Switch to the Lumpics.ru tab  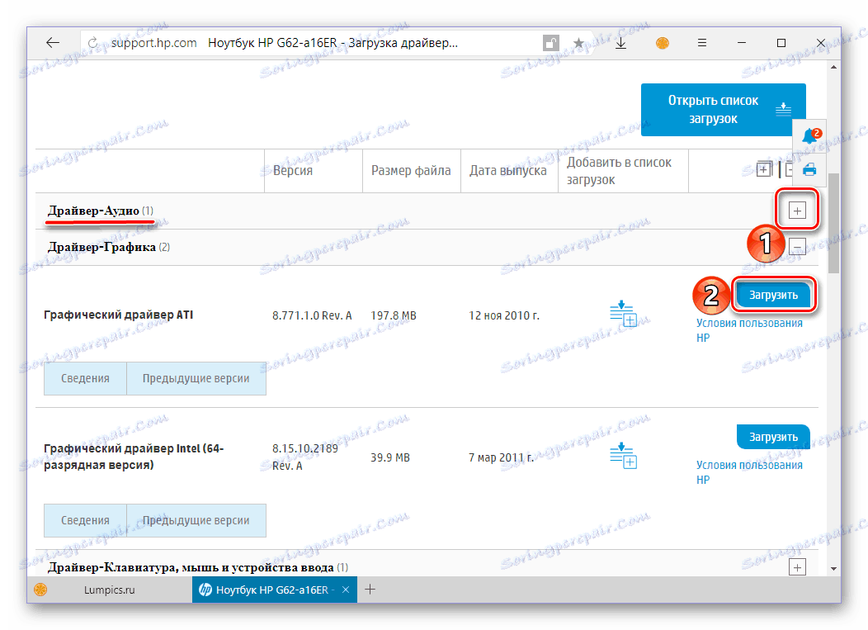click(x=109, y=590)
